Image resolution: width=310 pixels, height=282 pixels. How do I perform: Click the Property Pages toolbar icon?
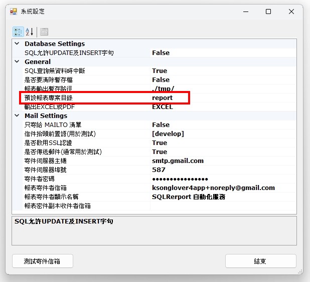pos(44,31)
